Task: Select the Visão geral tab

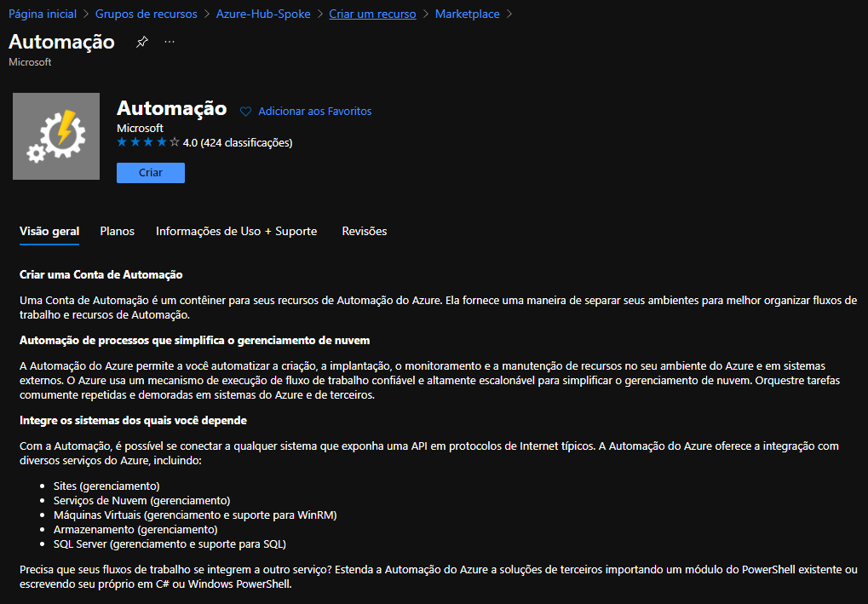Action: point(49,231)
